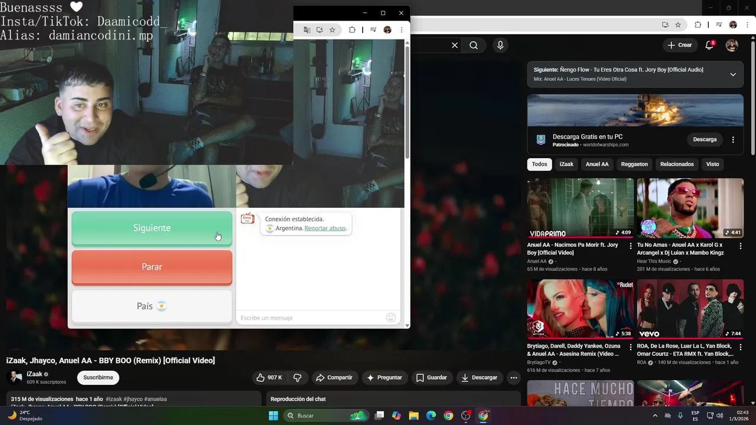Open File Explorer from the taskbar
Viewport: 756px width, 425px height.
coord(413,416)
